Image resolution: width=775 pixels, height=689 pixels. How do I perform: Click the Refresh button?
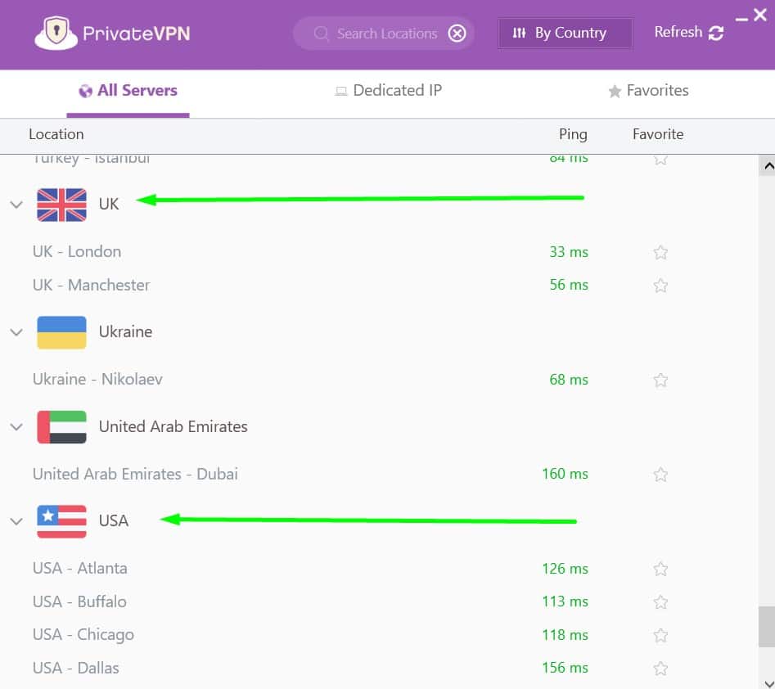(689, 33)
